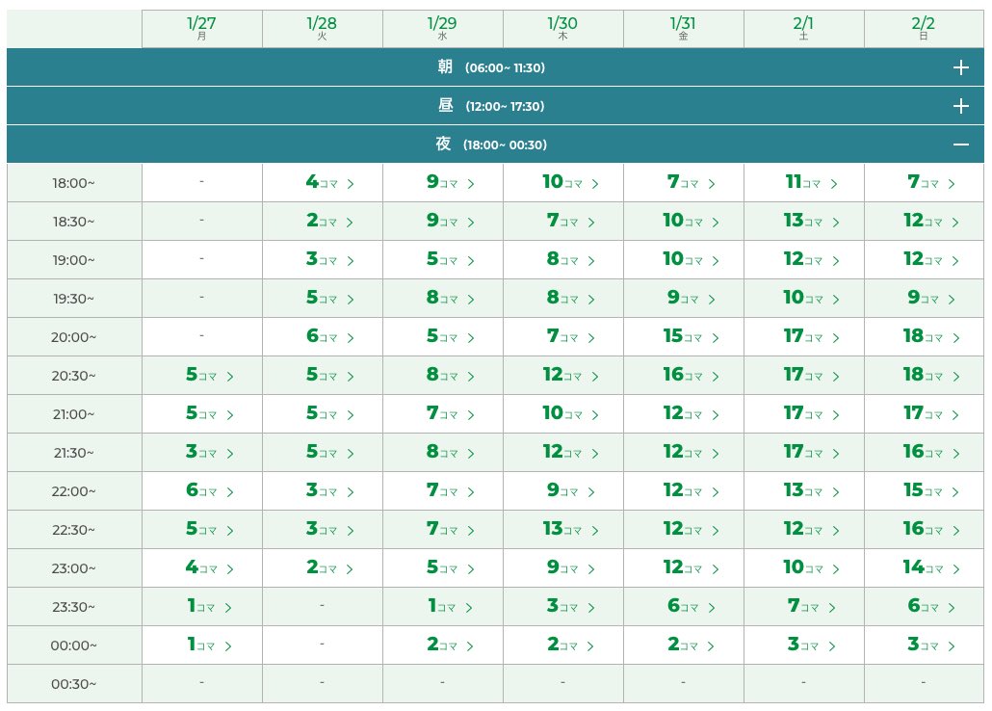992x711 pixels.
Task: Click the 21:30~ time row label
Action: [x=74, y=454]
